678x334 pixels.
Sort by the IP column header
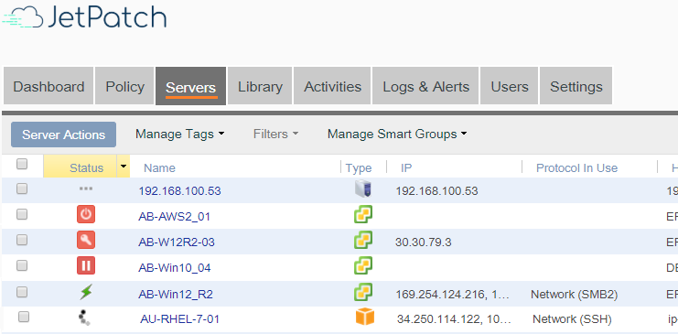point(406,167)
